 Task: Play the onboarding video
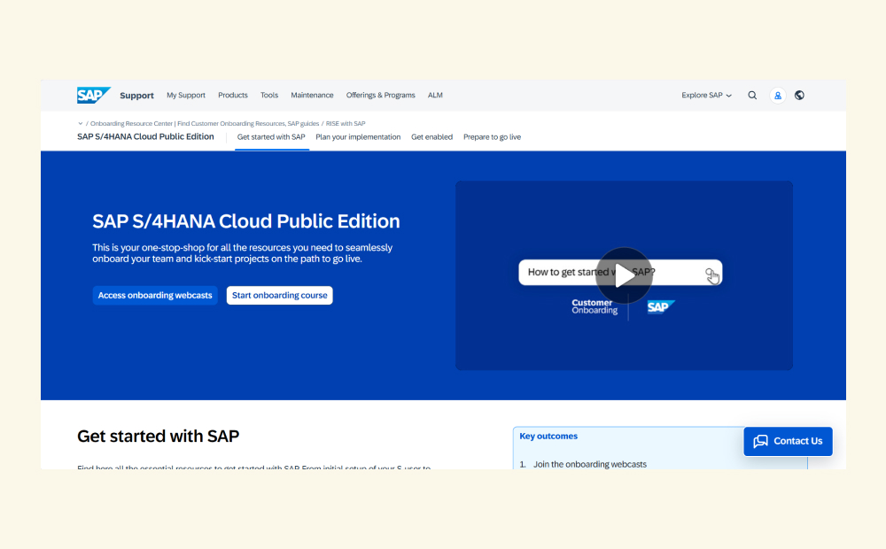pos(624,275)
